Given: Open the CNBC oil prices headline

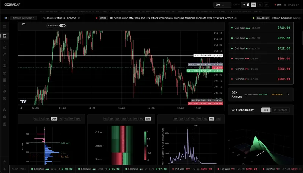Looking at the screenshot, I should point(171,18).
